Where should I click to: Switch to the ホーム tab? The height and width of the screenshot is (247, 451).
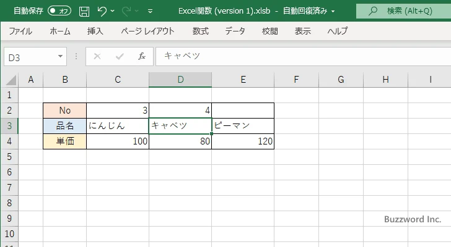(x=60, y=31)
